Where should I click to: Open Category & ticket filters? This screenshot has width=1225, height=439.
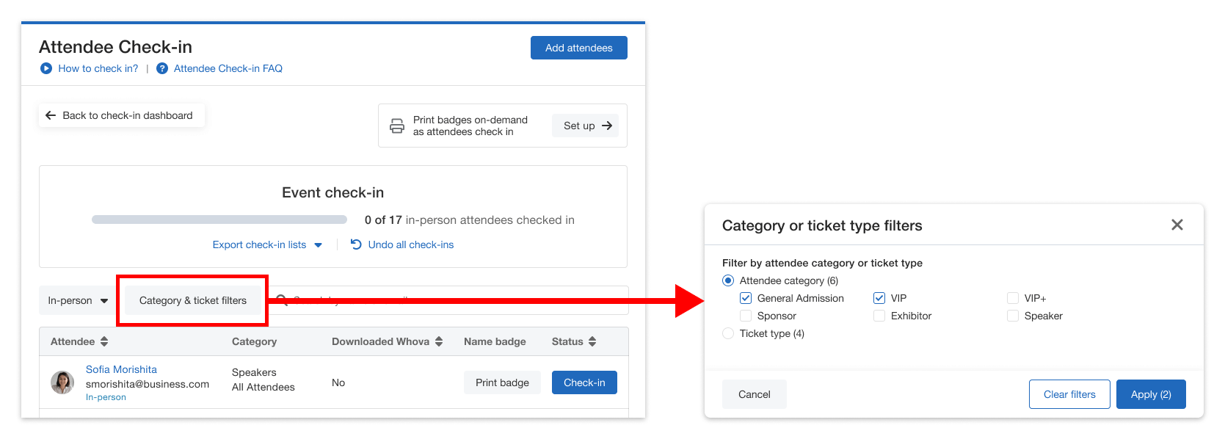(193, 300)
